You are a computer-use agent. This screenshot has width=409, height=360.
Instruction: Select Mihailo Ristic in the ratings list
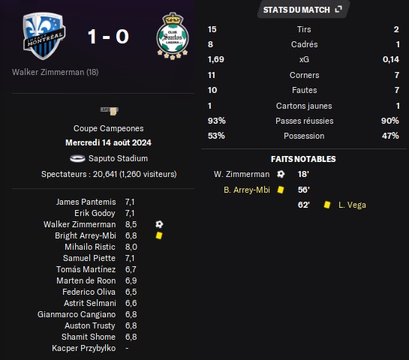pos(90,247)
